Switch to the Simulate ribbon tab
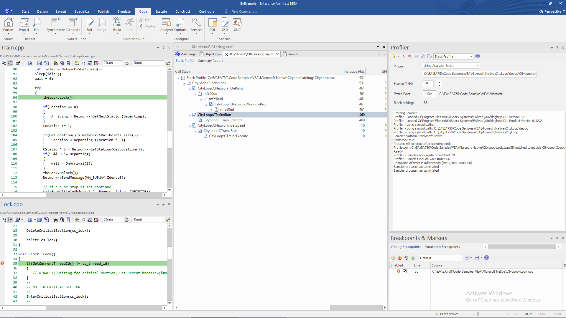 124,11
